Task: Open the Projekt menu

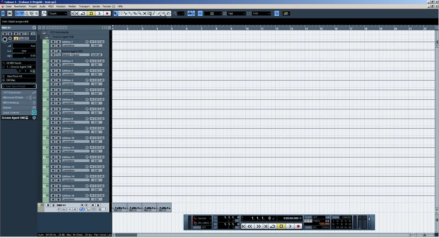Action: coord(33,6)
